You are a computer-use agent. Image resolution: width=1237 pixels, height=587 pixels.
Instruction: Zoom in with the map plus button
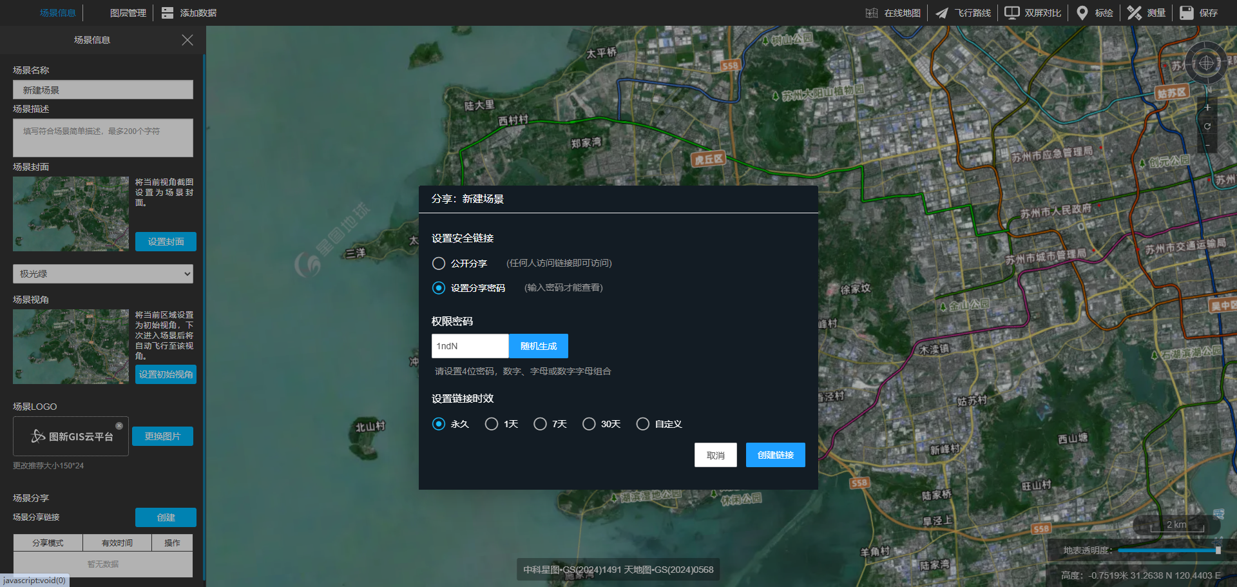[1207, 108]
